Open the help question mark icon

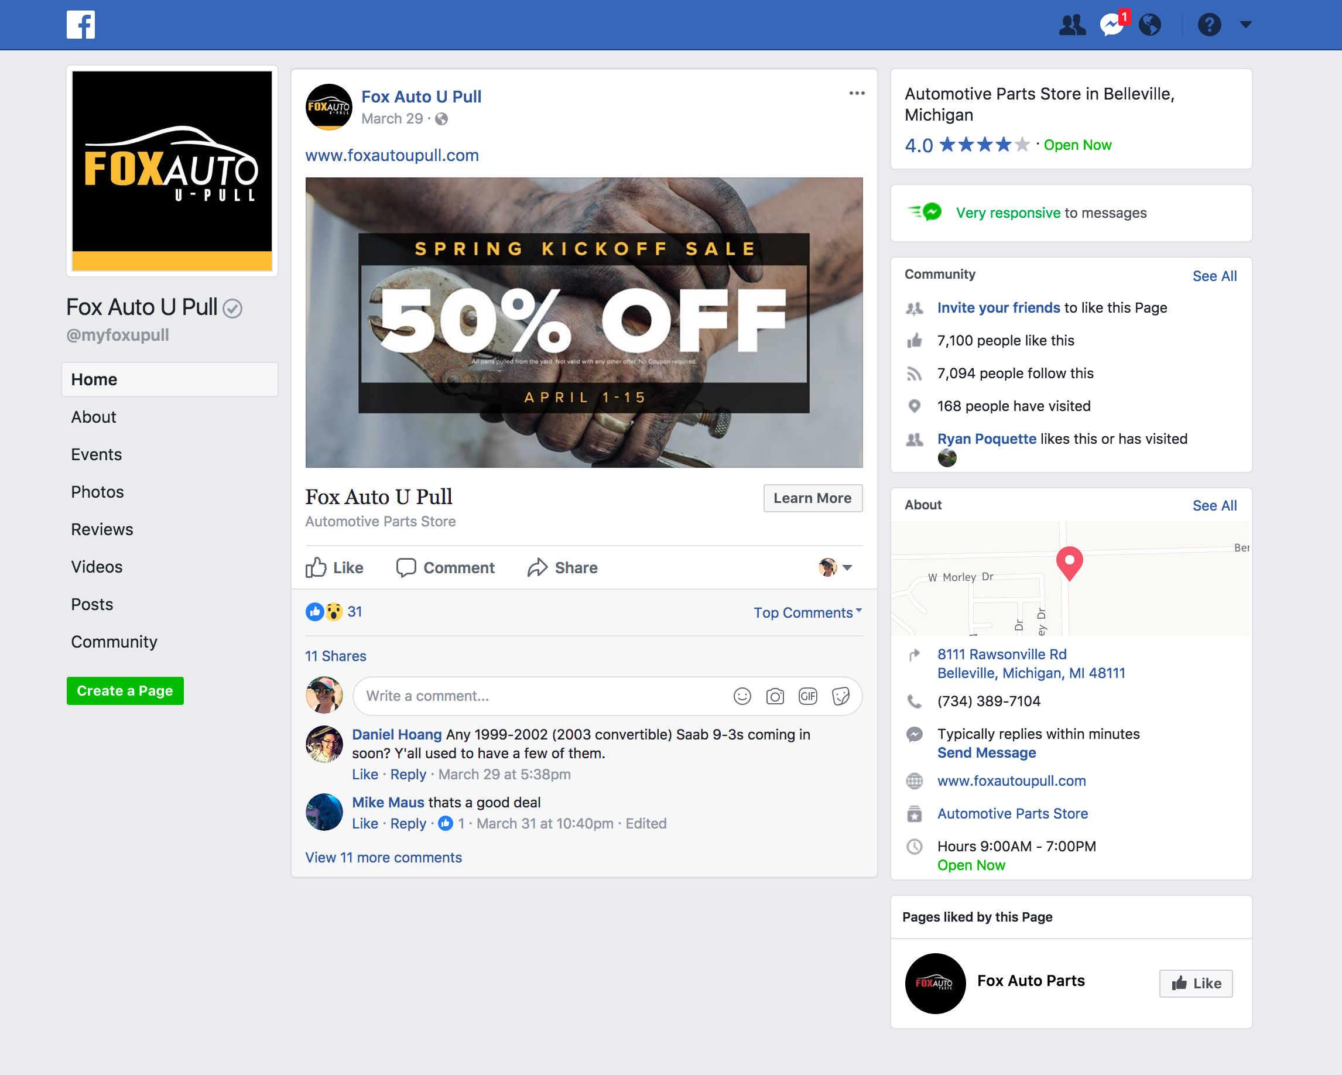click(x=1209, y=25)
